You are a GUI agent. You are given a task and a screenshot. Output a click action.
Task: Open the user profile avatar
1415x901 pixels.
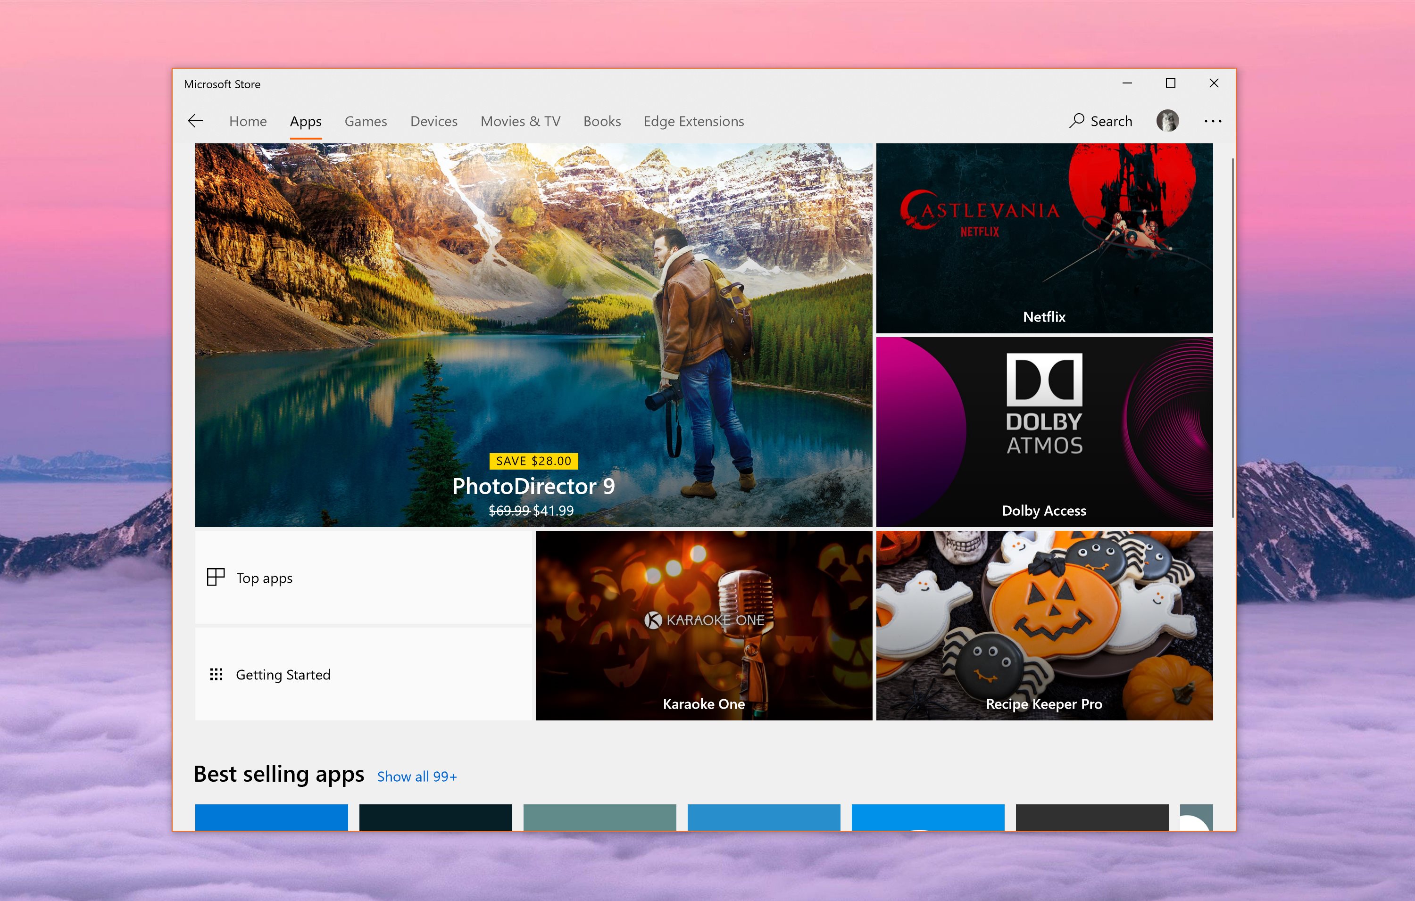point(1167,120)
